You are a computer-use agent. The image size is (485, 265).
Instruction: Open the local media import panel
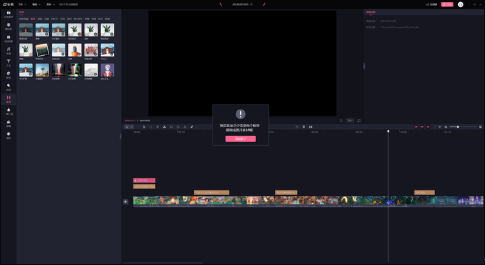tap(8, 14)
